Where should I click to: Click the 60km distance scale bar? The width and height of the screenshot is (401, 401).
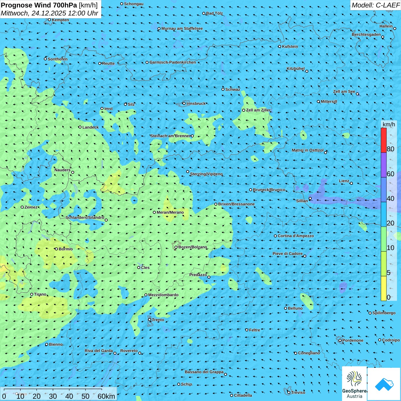tap(53, 392)
